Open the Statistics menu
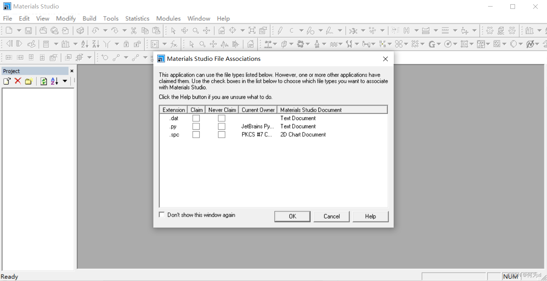 [x=137, y=18]
